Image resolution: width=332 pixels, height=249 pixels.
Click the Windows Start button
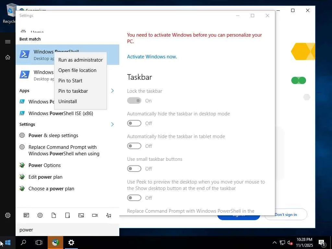point(8,243)
